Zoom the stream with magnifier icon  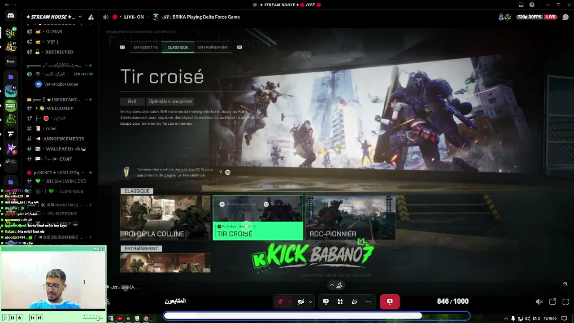click(x=565, y=284)
